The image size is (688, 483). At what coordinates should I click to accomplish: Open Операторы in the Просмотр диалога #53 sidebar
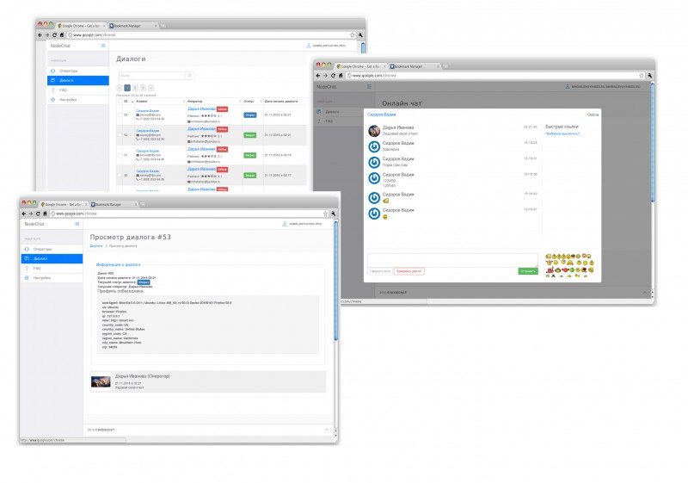pos(52,249)
